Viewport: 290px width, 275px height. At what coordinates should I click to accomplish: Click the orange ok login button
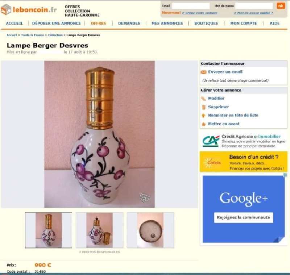tap(281, 6)
